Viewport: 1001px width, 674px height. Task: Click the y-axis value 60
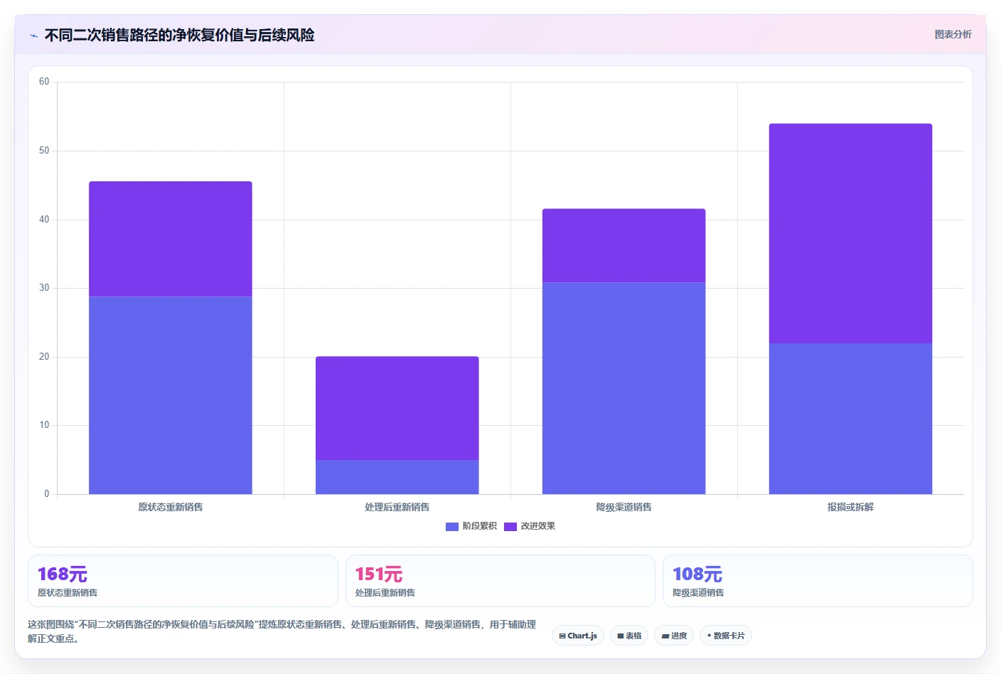pyautogui.click(x=44, y=82)
